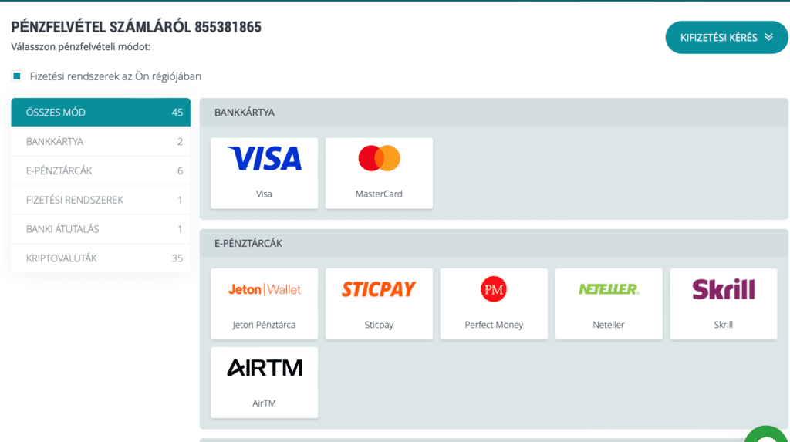
Task: Select the Sticpay logo
Action: 379,289
